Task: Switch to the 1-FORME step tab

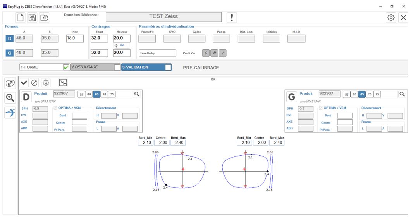Action: (44, 67)
